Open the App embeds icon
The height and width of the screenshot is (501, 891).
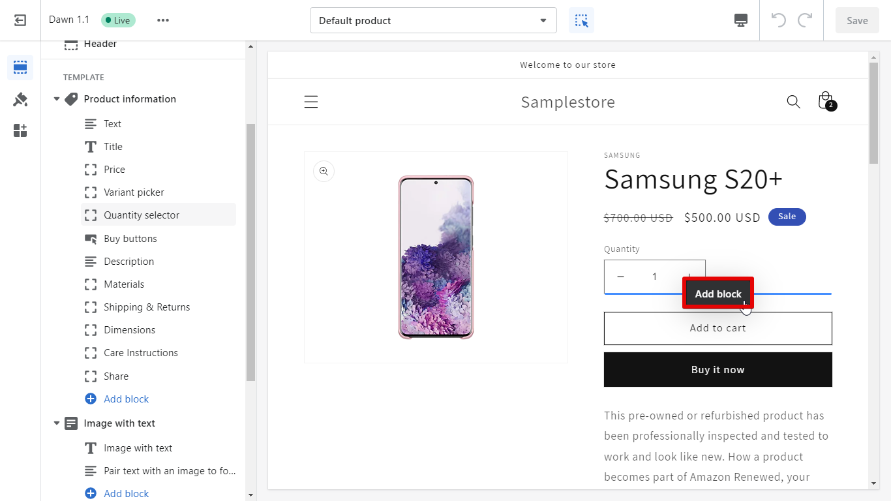point(20,130)
